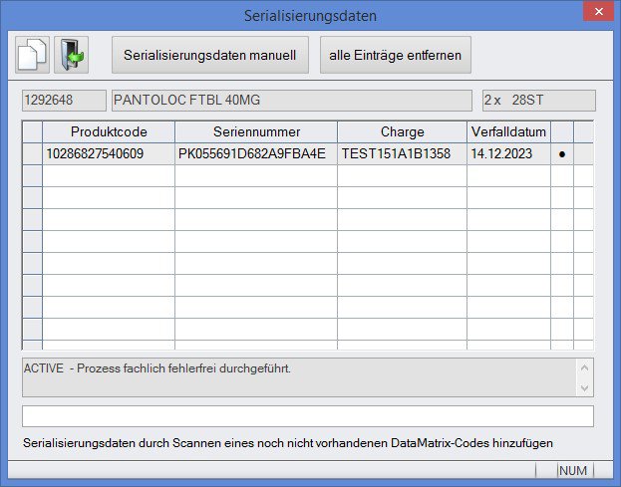Click the PANTOLOC FTBL 40MG product name field
621x487 pixels.
coord(291,101)
